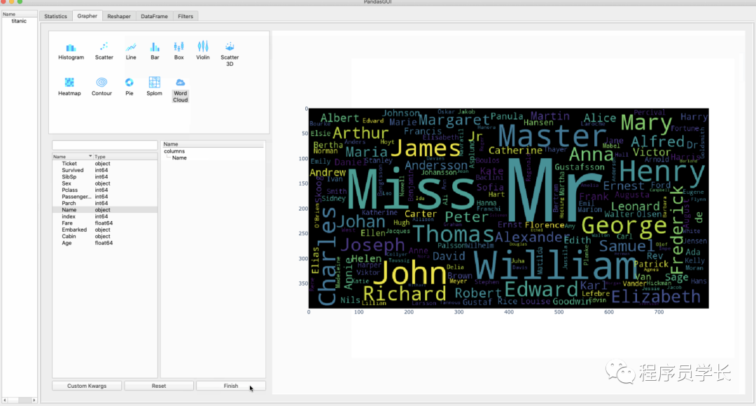This screenshot has width=756, height=406.
Task: Open the Reshaper tab
Action: pyautogui.click(x=118, y=16)
